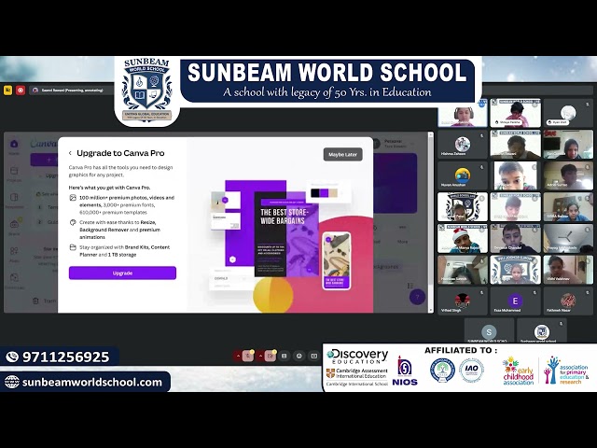Open Templates in Canva's sidebar
Image resolution: width=597 pixels, height=448 pixels.
14,201
